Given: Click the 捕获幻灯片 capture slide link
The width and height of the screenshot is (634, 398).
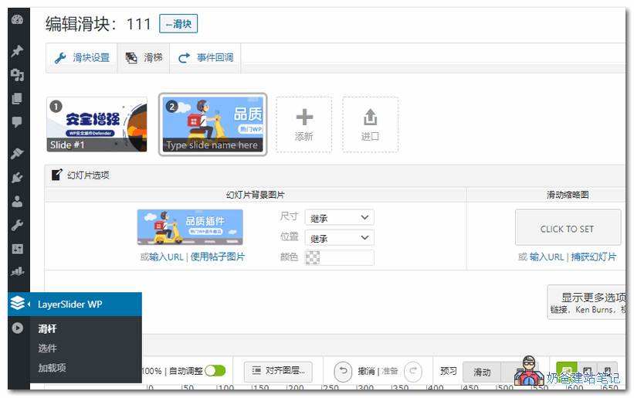Looking at the screenshot, I should (594, 257).
